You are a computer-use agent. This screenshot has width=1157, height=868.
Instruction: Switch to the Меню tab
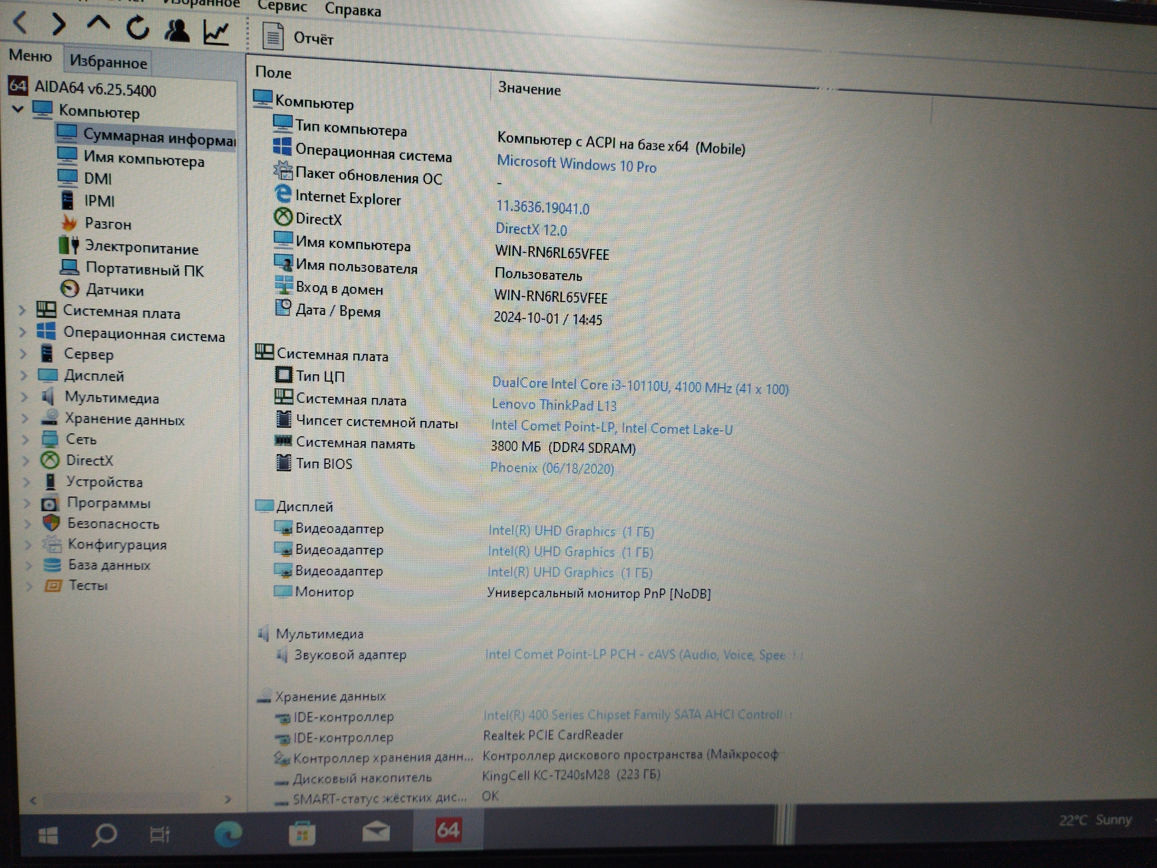click(x=30, y=55)
